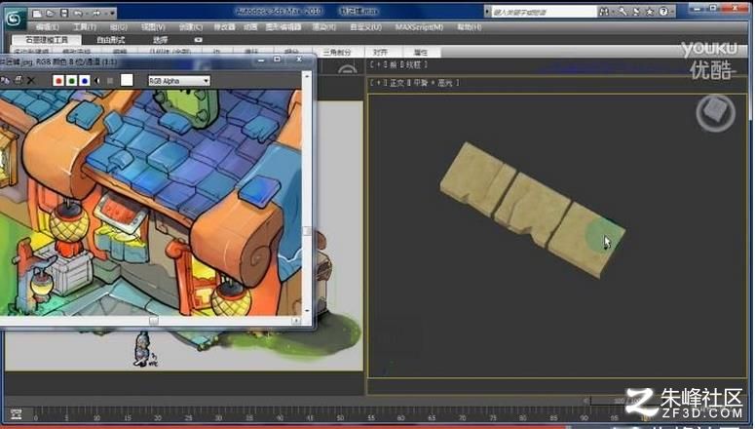Open the 图形编辑器 menu
Viewport: 755px width, 429px height.
(283, 27)
